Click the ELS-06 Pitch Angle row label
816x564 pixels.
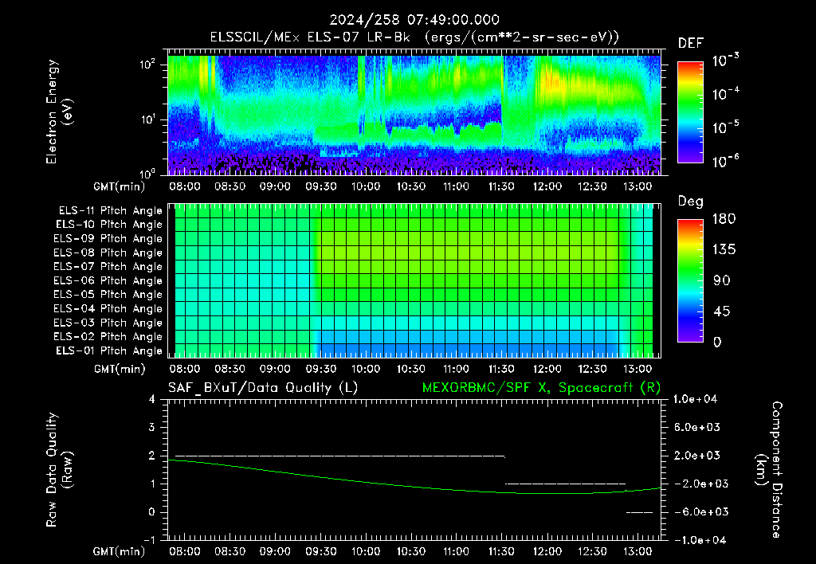click(x=108, y=281)
